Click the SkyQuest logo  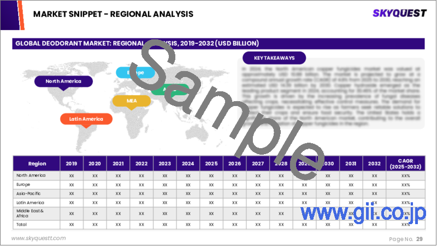pyautogui.click(x=399, y=13)
